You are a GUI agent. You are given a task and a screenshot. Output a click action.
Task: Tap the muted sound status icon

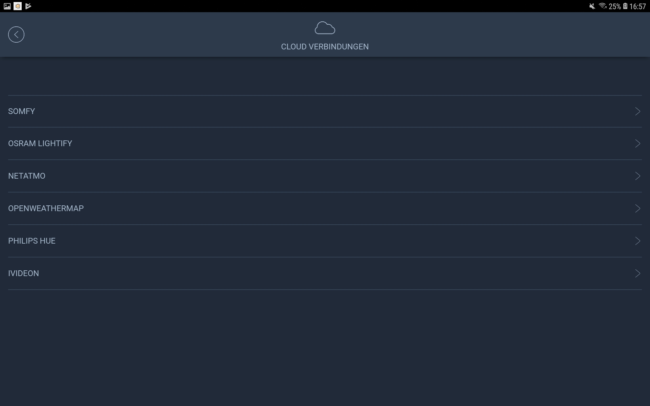tap(592, 6)
